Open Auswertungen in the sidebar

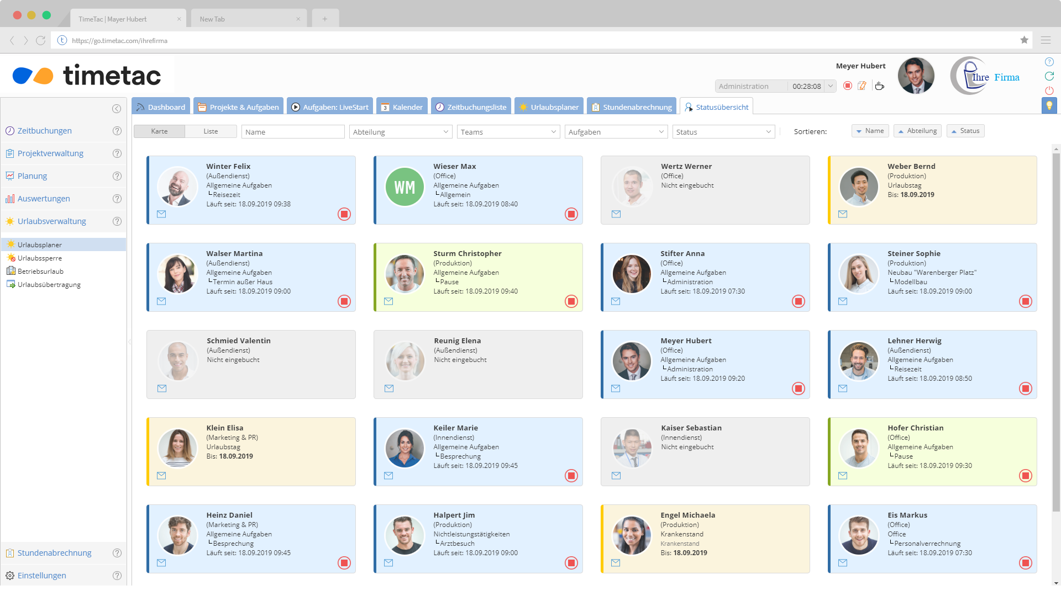tap(44, 199)
